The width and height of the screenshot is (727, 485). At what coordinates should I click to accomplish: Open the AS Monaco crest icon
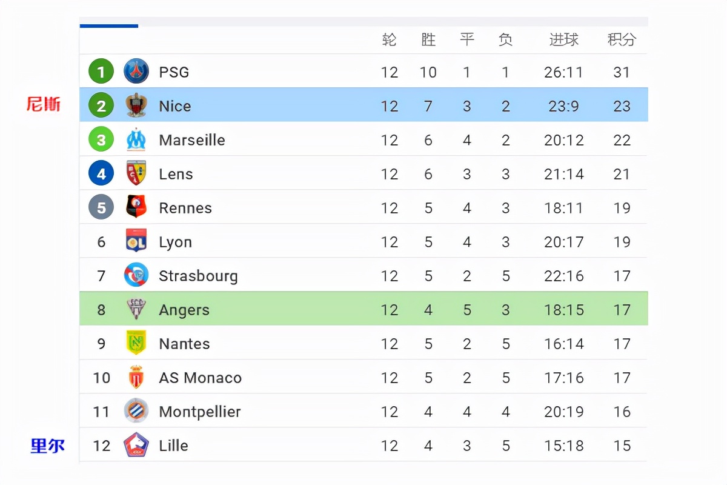pyautogui.click(x=136, y=377)
